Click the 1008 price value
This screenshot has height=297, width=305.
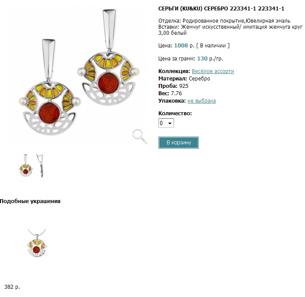coord(181,46)
